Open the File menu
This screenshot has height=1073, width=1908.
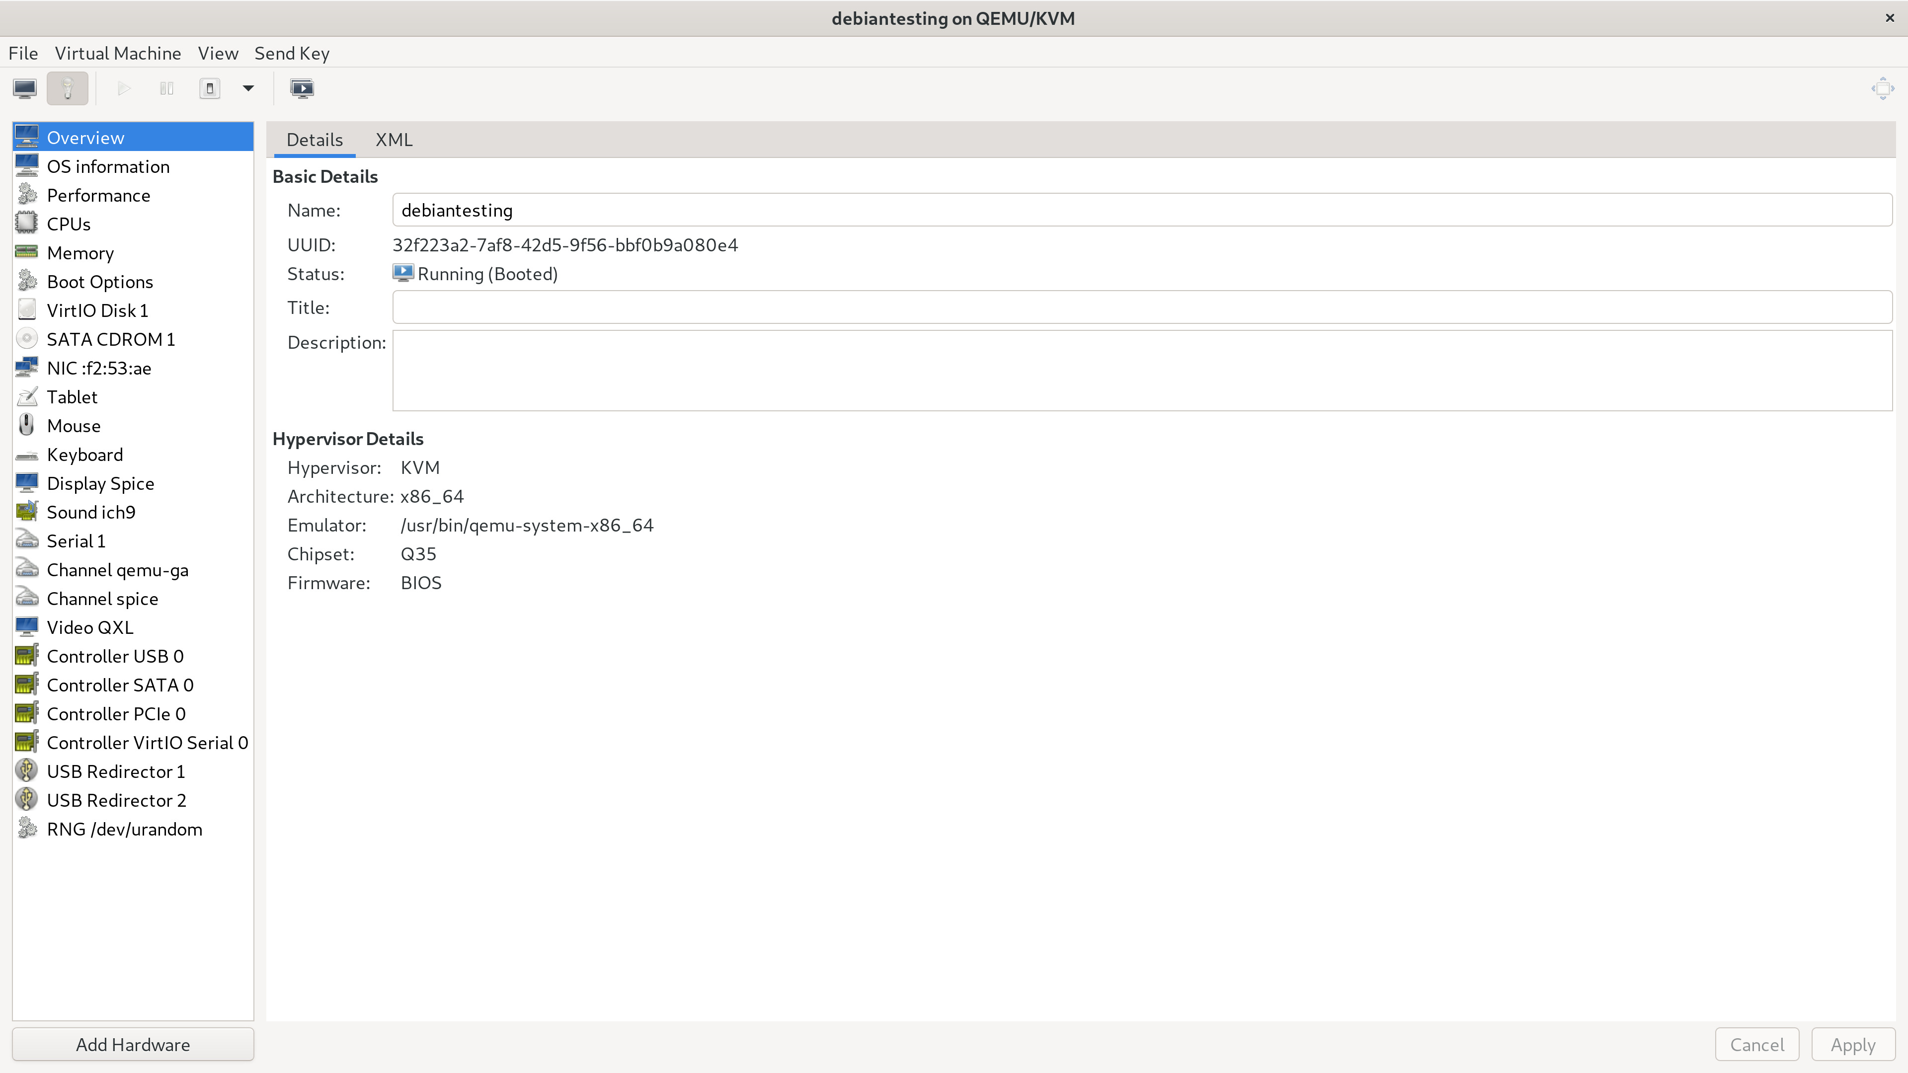point(23,53)
